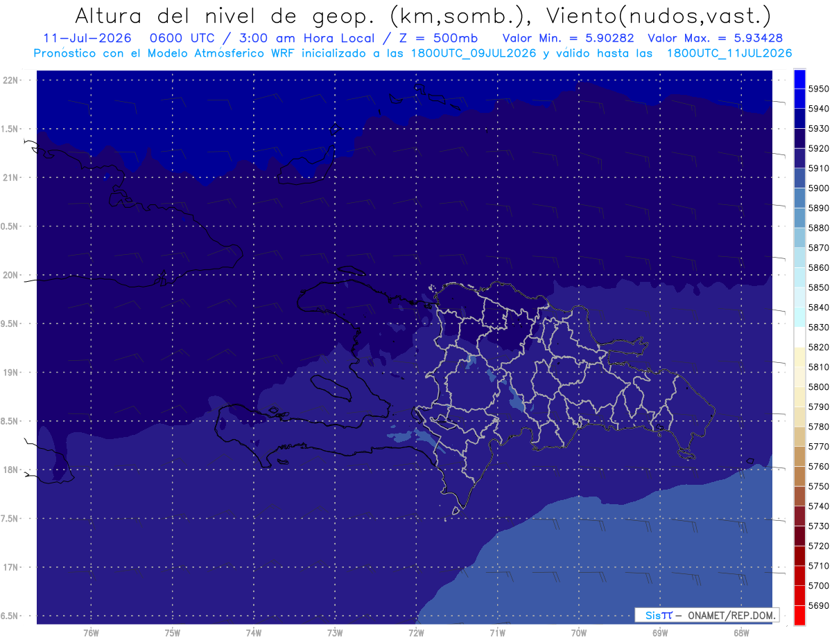Click the '5780' colorbar label

[x=819, y=427]
